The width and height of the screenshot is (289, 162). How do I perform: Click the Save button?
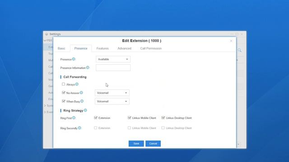tap(136, 144)
